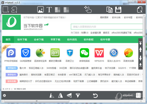The height and width of the screenshot is (104, 147).
Task: Click the 微信电脑版 icon
Action: click(84, 53)
